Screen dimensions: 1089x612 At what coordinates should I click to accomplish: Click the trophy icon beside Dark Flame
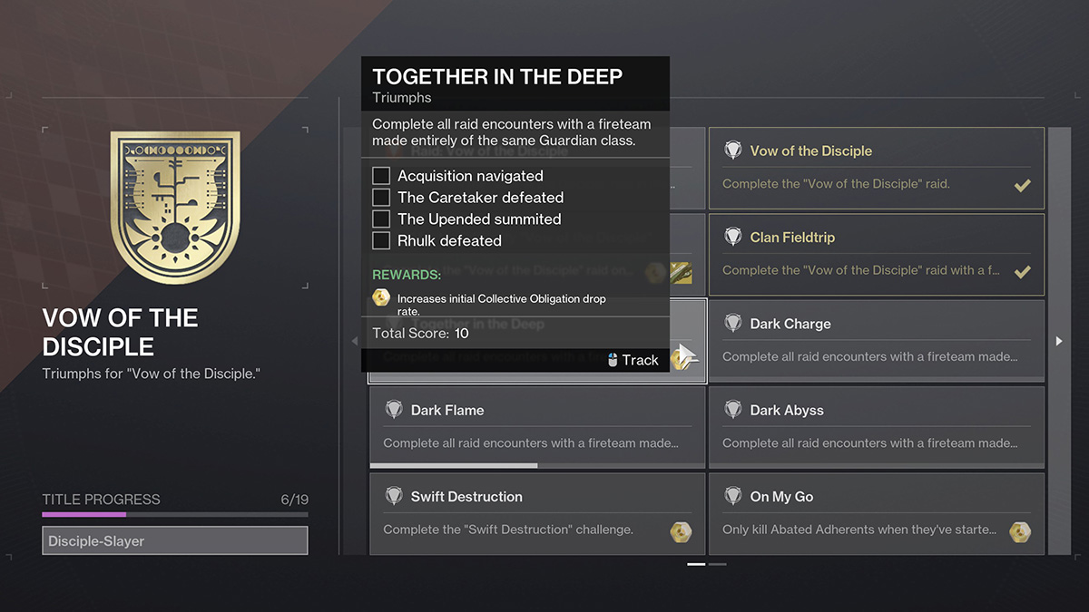(394, 410)
